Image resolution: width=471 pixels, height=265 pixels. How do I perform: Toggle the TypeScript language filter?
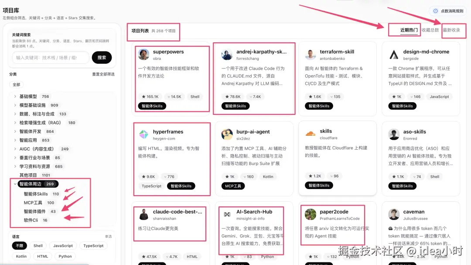93,245
